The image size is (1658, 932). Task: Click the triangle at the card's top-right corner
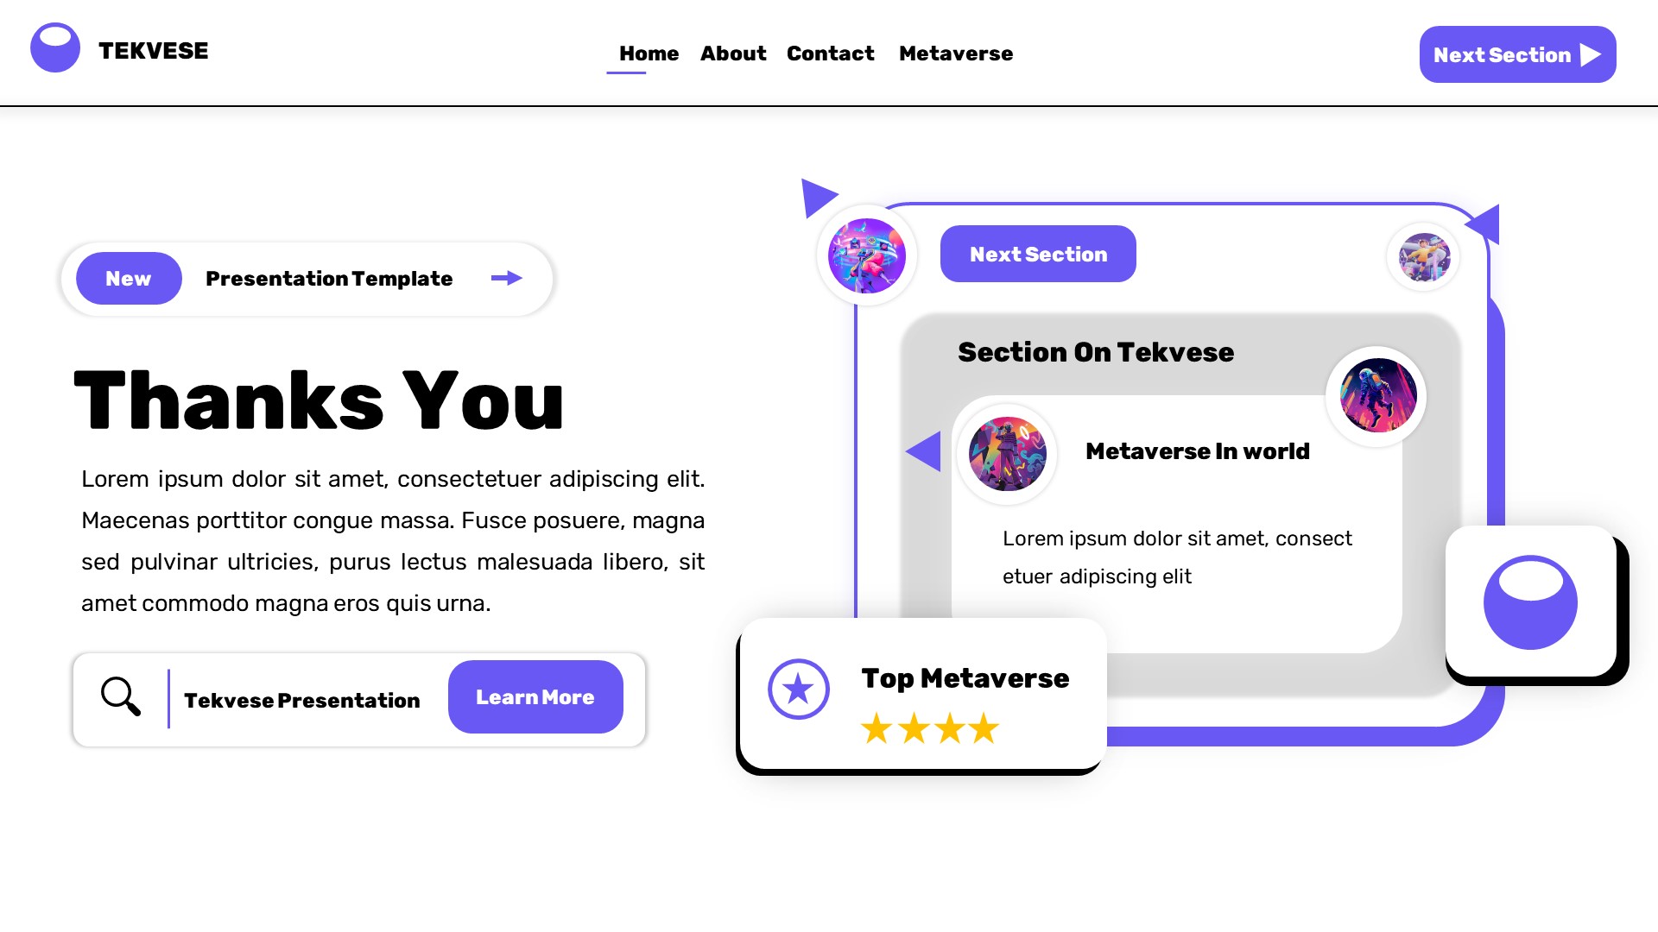point(1484,224)
